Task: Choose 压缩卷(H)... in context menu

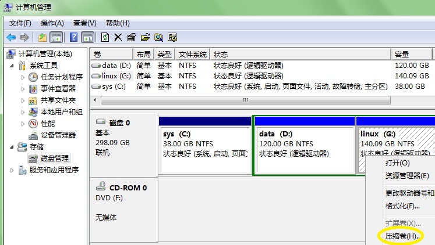Action: [402, 236]
